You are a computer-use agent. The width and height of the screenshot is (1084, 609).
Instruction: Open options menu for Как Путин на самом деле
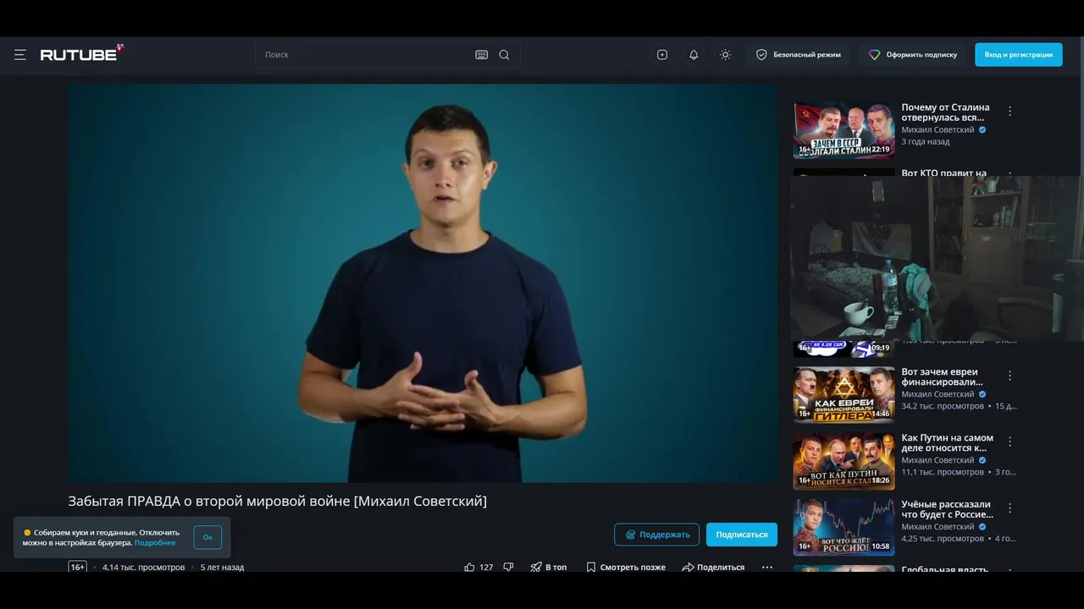pos(1009,442)
